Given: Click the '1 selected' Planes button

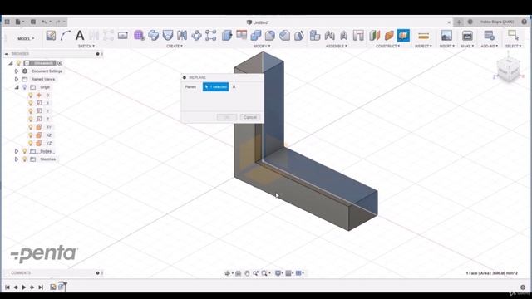Looking at the screenshot, I should (x=216, y=86).
